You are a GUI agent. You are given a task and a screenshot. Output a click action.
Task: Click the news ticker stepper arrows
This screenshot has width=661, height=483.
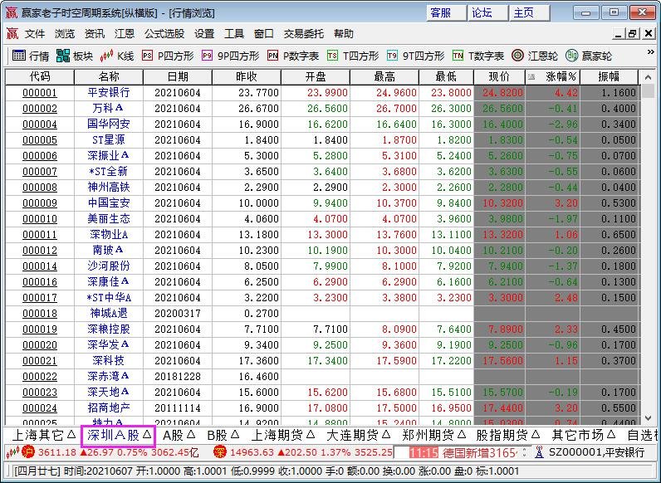[x=525, y=452]
